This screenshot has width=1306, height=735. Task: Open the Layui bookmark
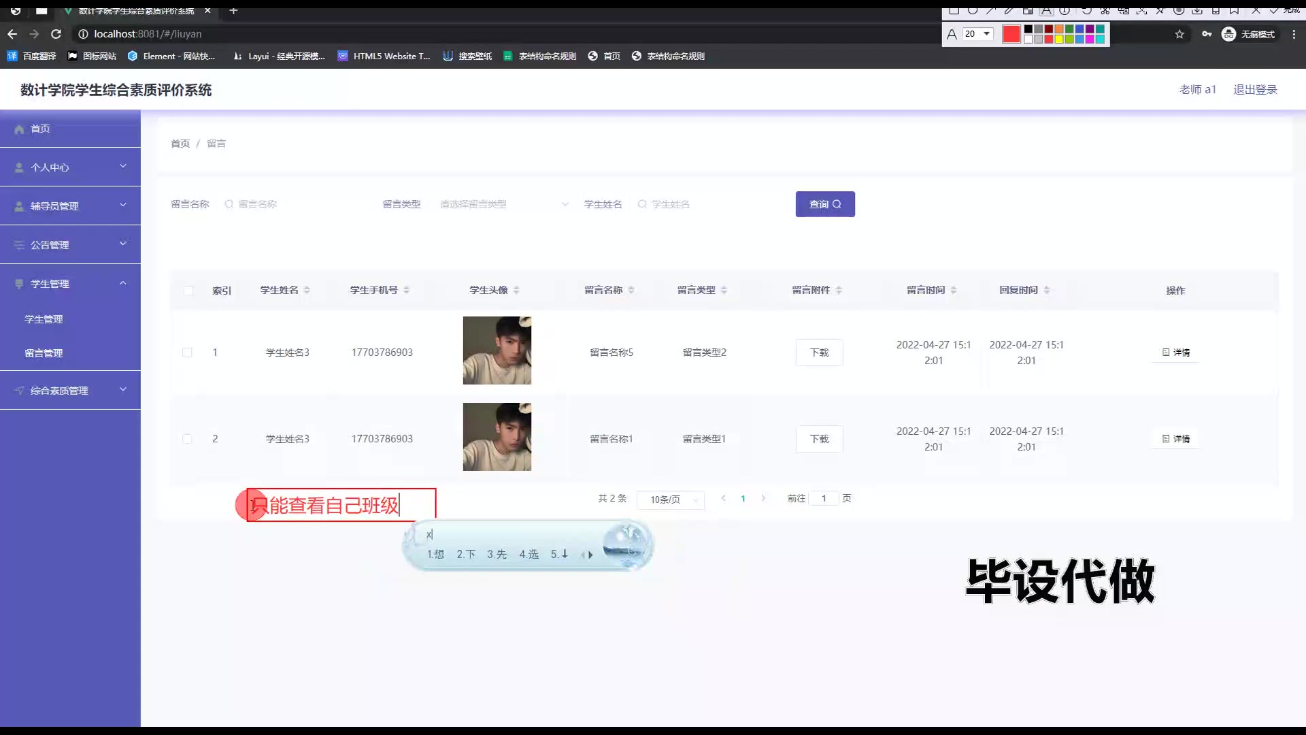[x=279, y=56]
